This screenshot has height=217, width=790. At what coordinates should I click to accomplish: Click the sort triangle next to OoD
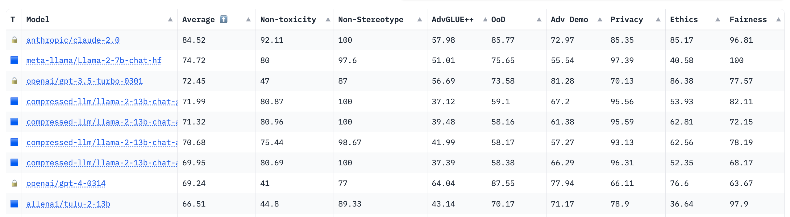(539, 19)
